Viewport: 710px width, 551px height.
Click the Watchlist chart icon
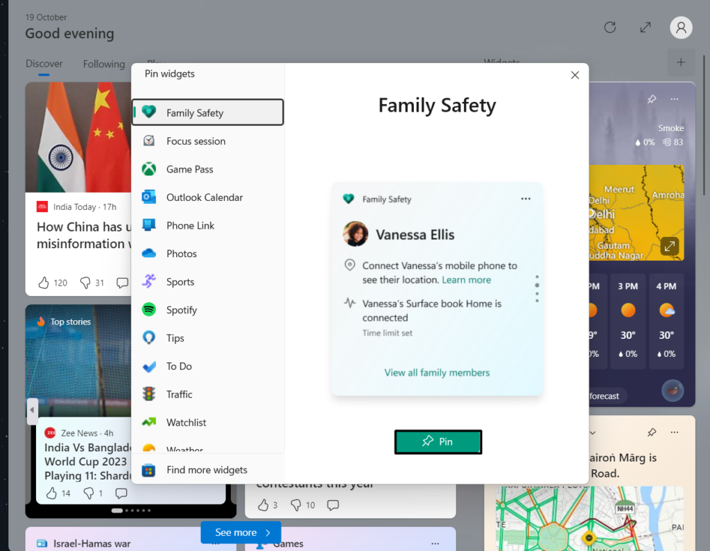(149, 422)
